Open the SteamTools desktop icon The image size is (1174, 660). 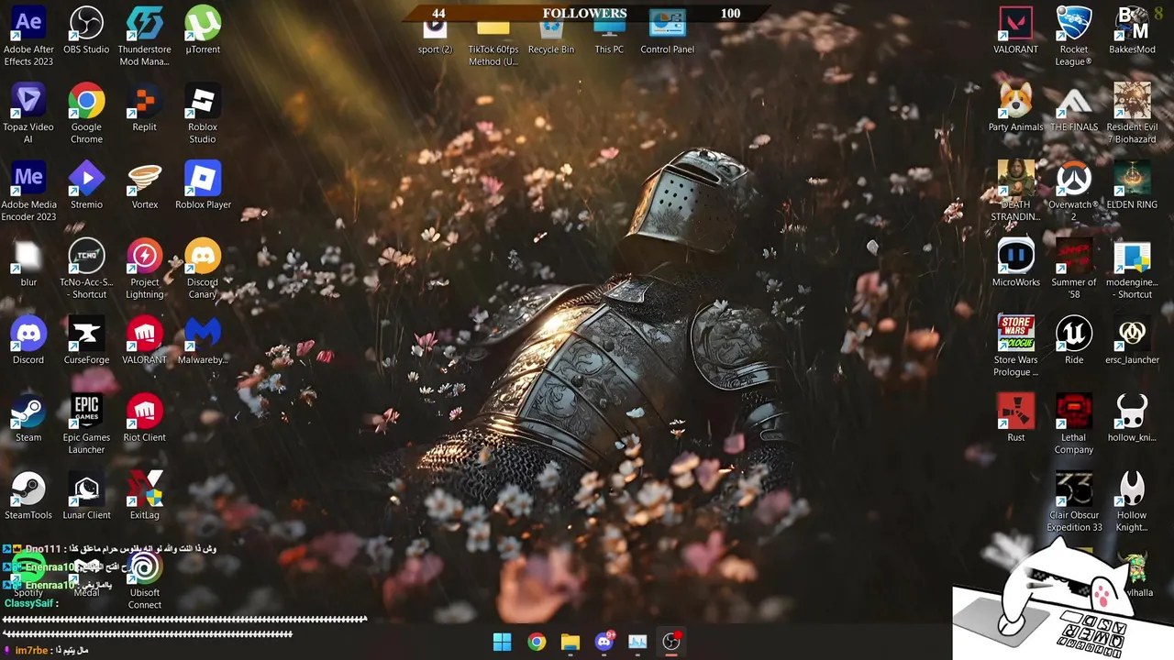tap(28, 497)
